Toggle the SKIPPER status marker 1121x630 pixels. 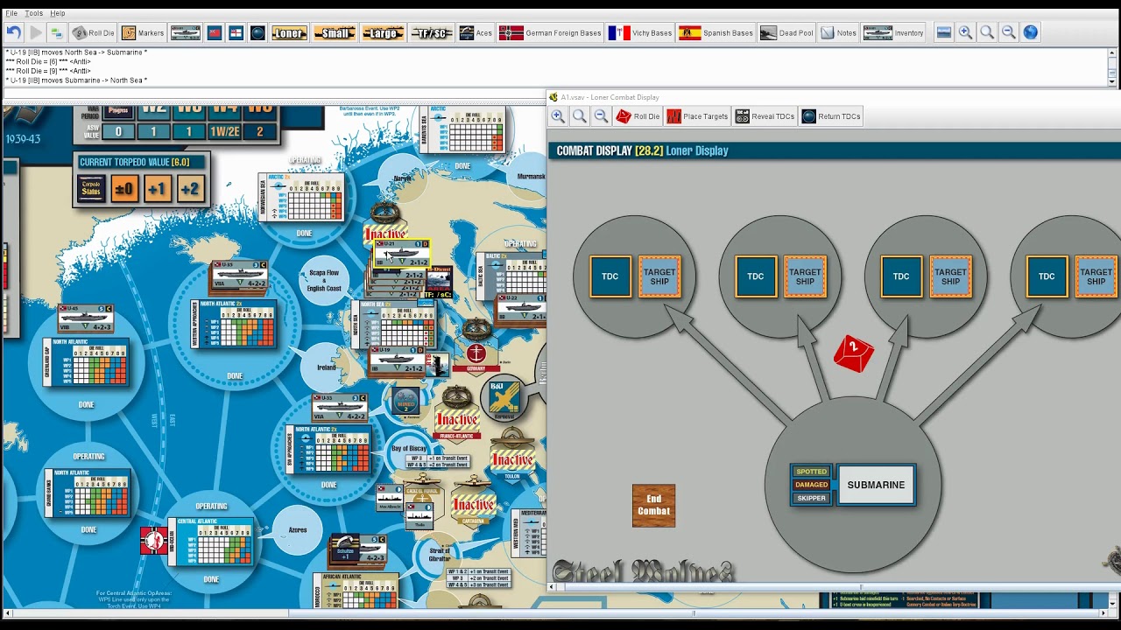pos(811,498)
